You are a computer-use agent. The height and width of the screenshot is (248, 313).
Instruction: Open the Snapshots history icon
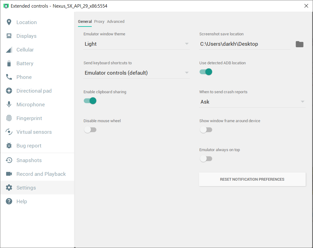pos(9,160)
